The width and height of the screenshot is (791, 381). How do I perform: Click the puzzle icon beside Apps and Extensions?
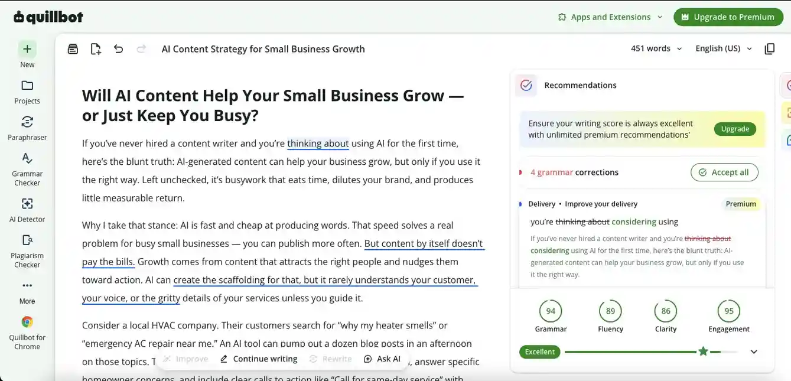point(562,17)
